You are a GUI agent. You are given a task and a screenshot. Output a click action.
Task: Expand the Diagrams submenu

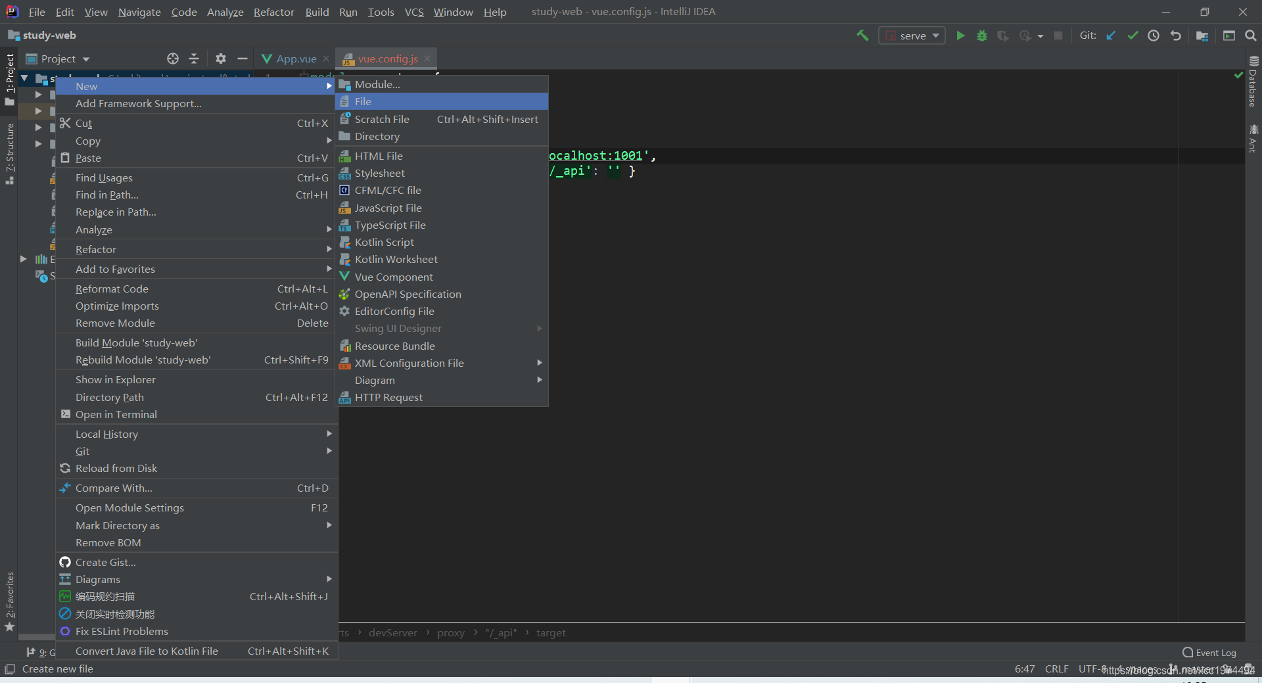(x=197, y=579)
